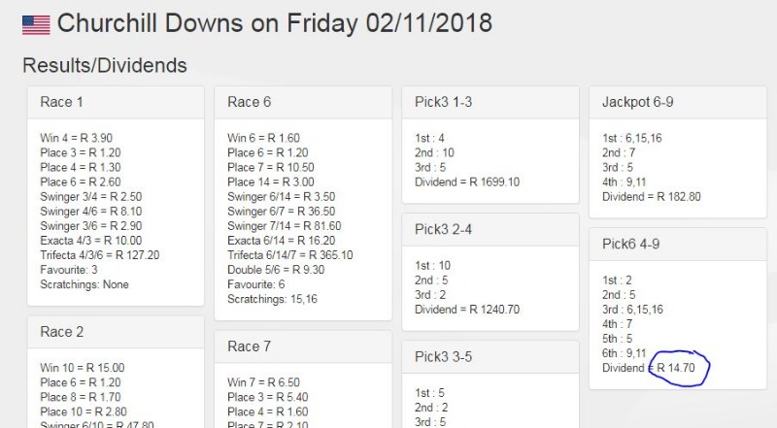Select the Race 1 Trifecta 4/3/6 line

pyautogui.click(x=100, y=255)
